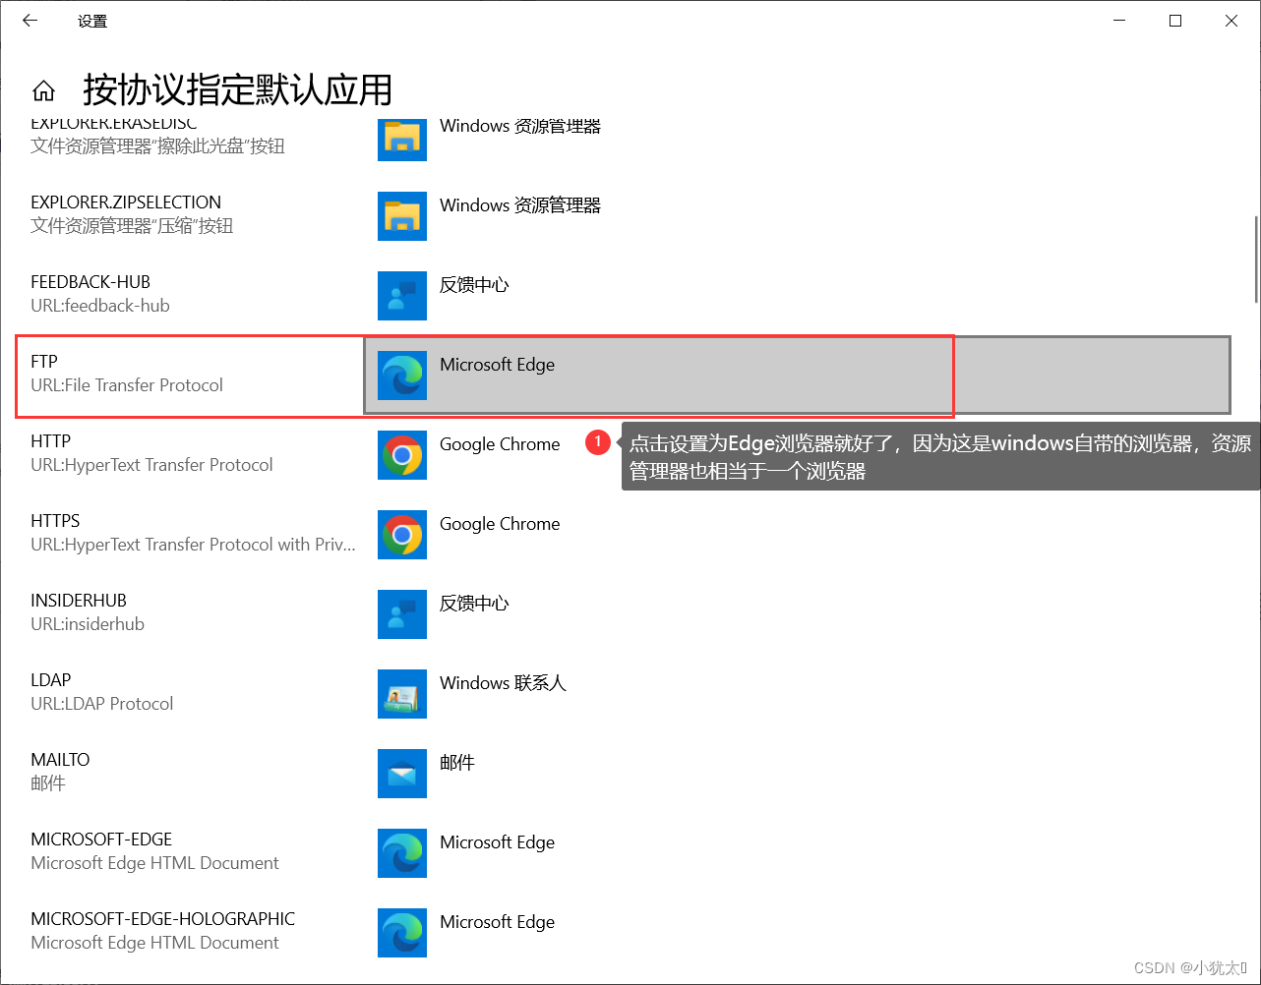This screenshot has height=985, width=1261.
Task: Select the FEEDBACK-HUB protocol name
Action: click(x=90, y=282)
